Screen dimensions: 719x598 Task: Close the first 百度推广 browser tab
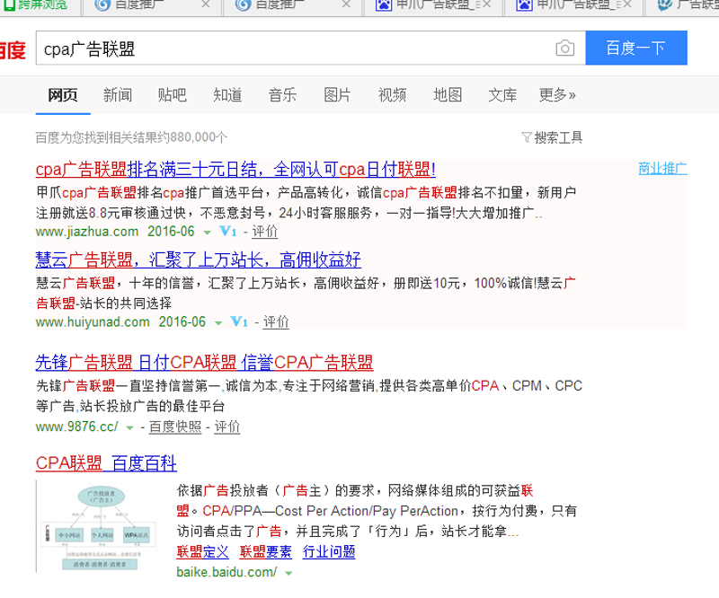(x=206, y=4)
